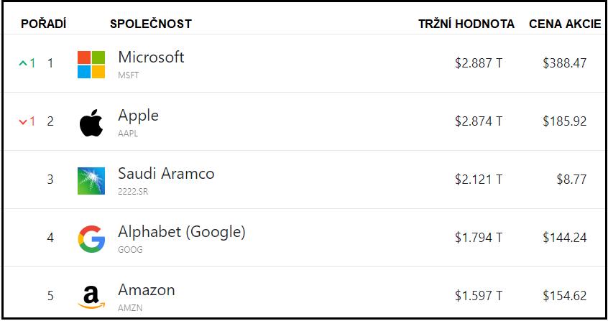This screenshot has width=608, height=321.
Task: Click the CENA AKCIE column header
Action: 565,24
